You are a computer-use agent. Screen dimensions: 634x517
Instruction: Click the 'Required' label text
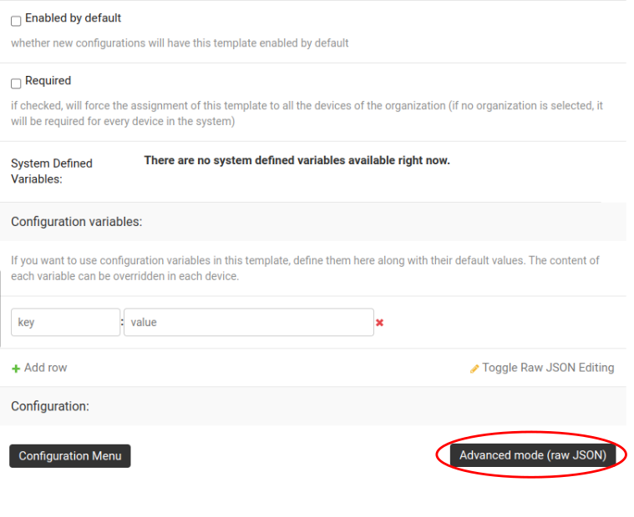coord(48,81)
